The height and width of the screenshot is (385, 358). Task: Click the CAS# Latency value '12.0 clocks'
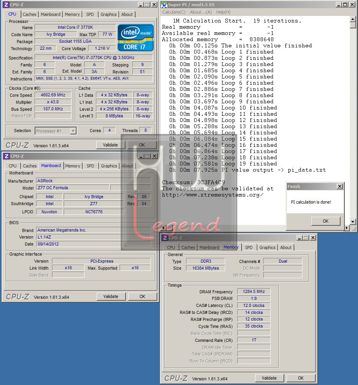(x=254, y=305)
